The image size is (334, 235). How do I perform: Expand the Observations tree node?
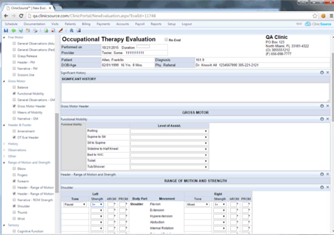pyautogui.click(x=4, y=150)
